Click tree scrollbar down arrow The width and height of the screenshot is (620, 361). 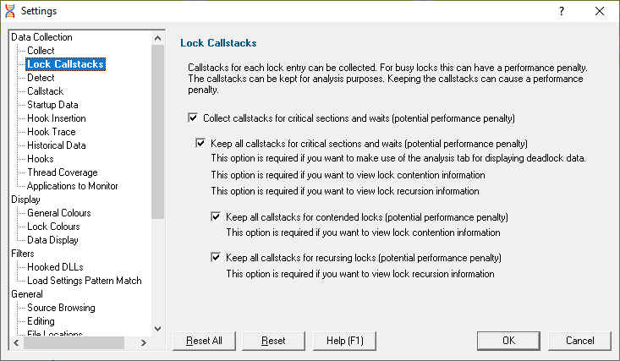[158, 329]
